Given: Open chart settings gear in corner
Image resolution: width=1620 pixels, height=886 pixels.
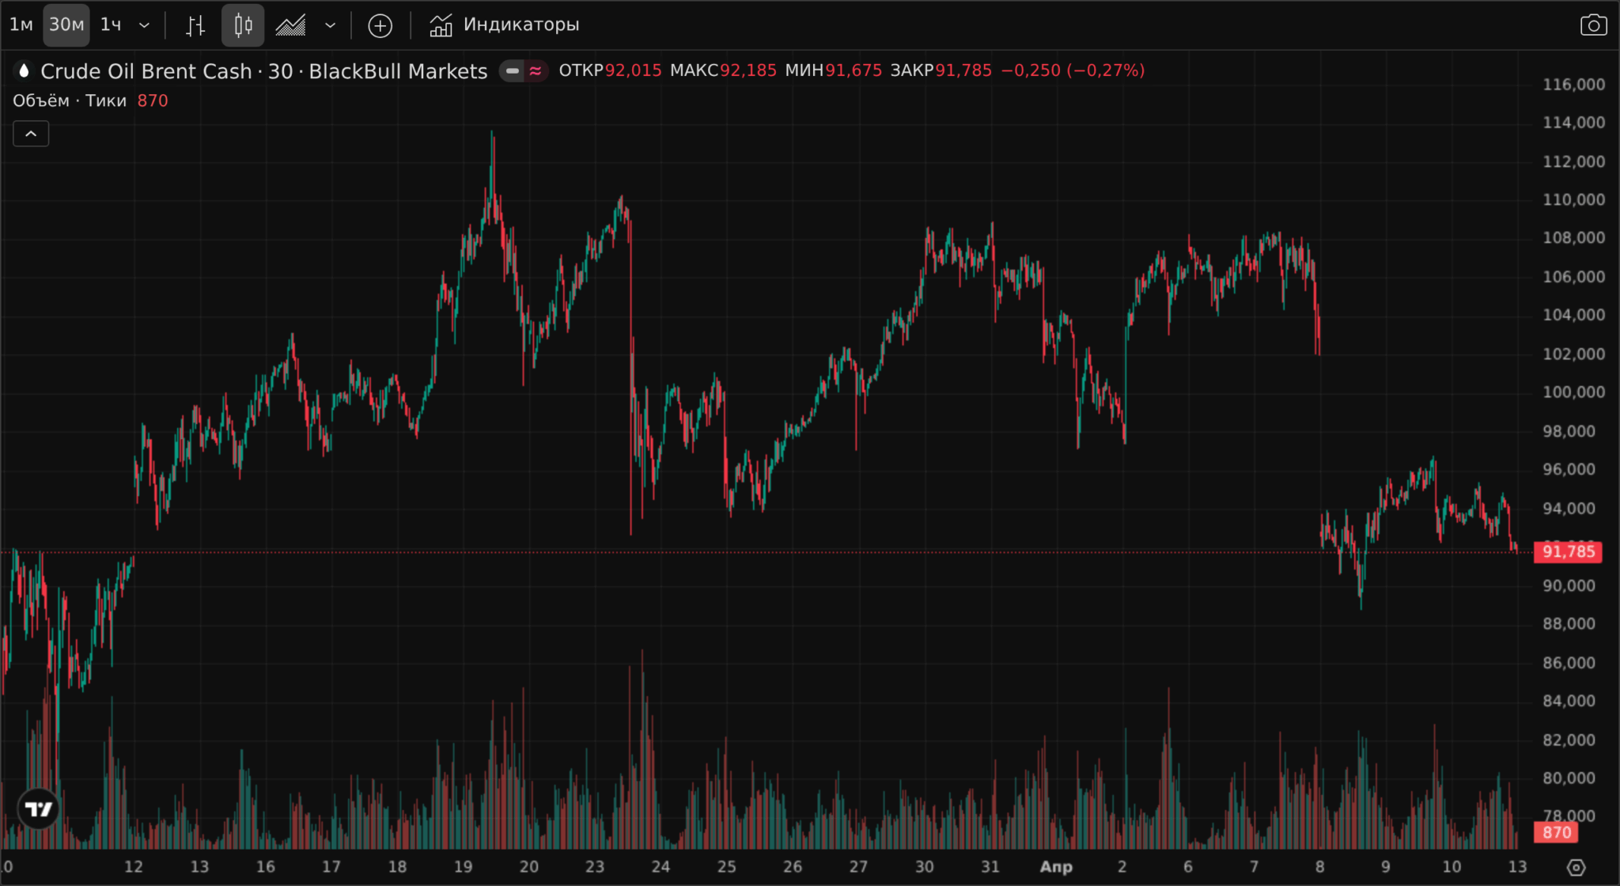Looking at the screenshot, I should 1576,867.
